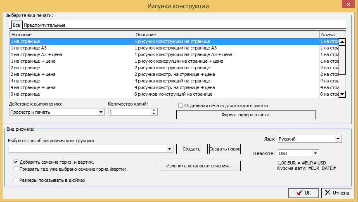Open the Язык dropdown
This screenshot has width=358, height=202.
[x=338, y=139]
